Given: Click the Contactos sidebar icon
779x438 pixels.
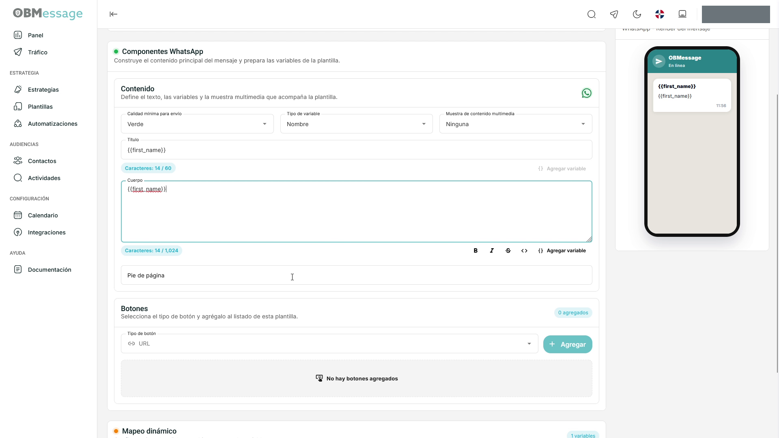Looking at the screenshot, I should (x=18, y=161).
